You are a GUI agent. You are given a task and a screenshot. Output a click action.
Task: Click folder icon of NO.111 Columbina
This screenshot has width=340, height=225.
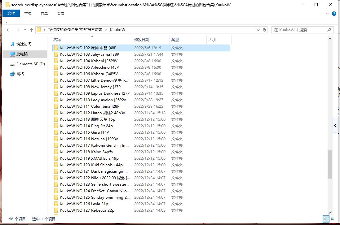tap(56, 106)
